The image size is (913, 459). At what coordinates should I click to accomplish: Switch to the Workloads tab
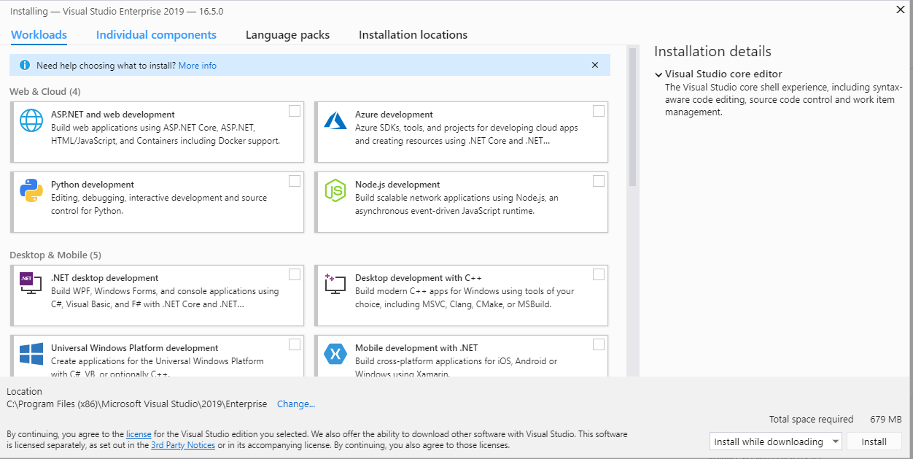[x=39, y=35]
